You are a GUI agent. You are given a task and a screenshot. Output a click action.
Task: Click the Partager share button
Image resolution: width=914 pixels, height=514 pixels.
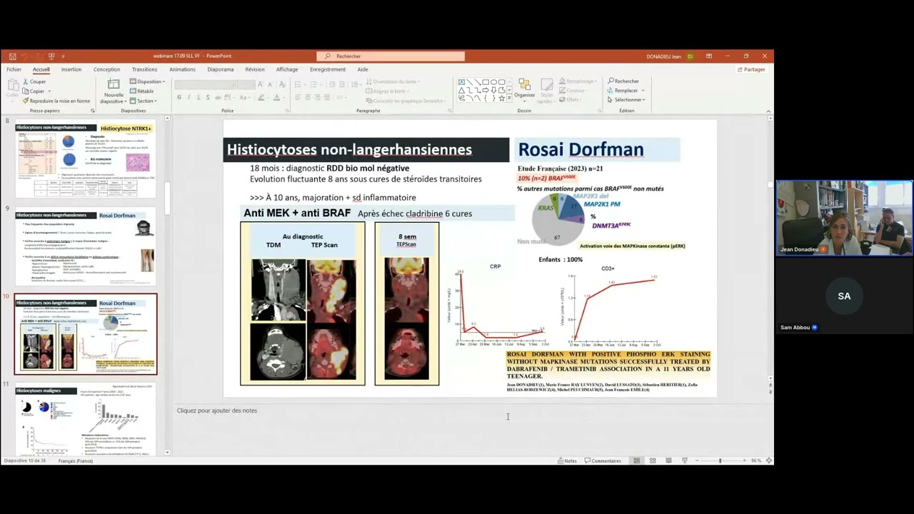click(751, 69)
